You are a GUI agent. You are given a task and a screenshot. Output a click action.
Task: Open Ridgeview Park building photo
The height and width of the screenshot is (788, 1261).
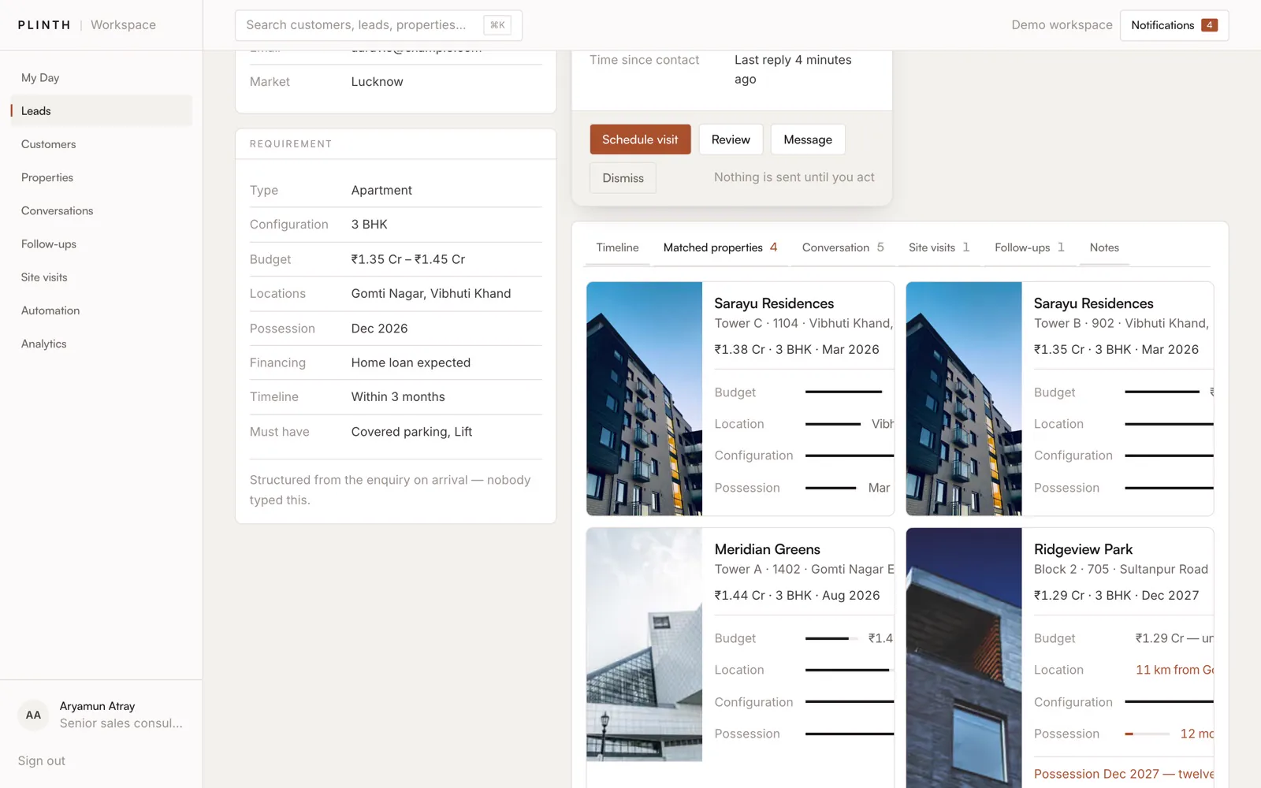pos(964,658)
